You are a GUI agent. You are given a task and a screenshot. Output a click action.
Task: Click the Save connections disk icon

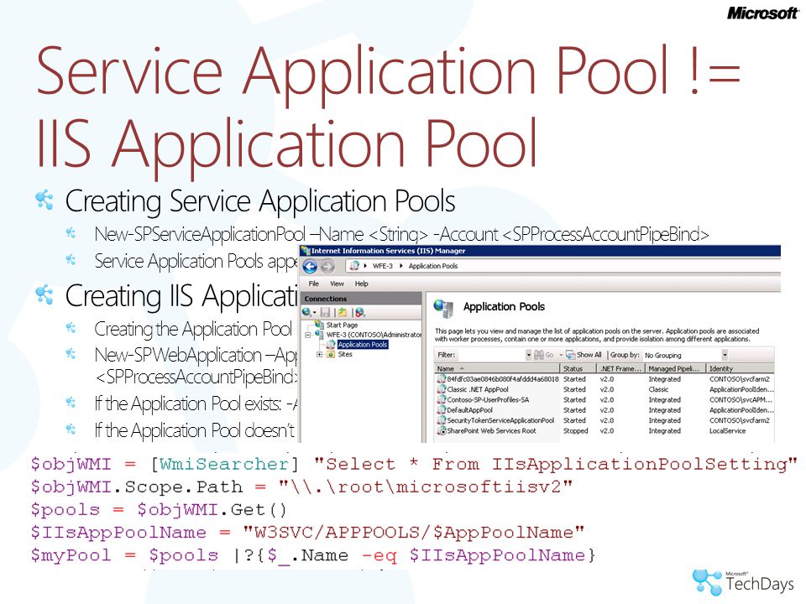[x=325, y=312]
